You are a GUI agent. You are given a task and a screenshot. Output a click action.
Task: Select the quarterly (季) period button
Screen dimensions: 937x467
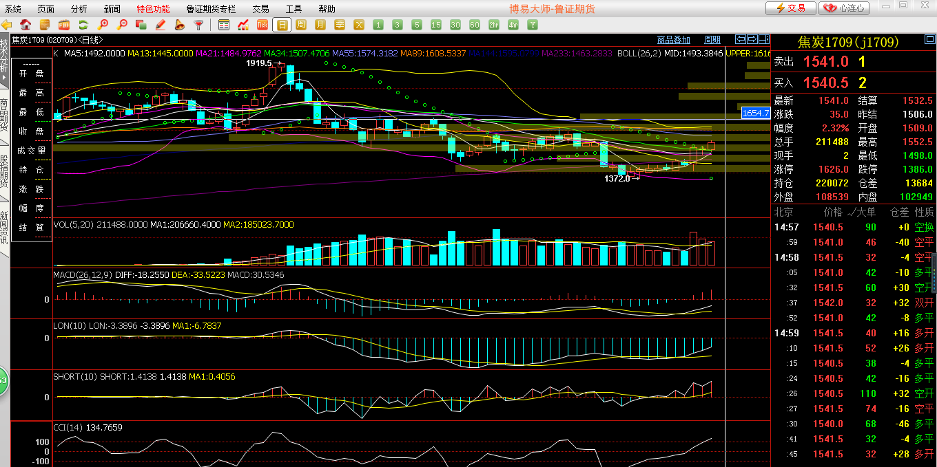pos(340,25)
